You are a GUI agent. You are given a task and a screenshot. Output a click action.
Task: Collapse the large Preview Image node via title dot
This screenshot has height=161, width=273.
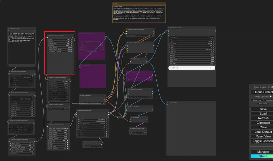tap(168, 102)
